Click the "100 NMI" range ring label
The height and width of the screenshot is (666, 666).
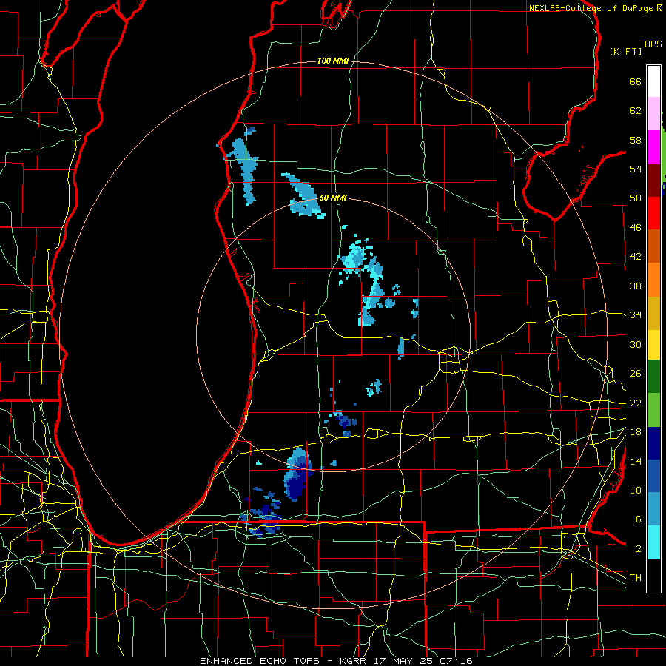333,61
